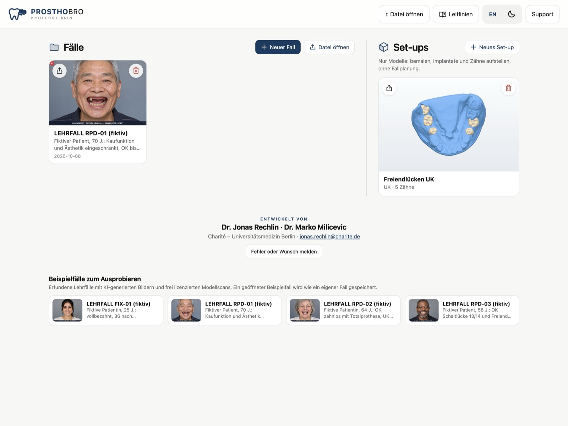Create a new case with Neuer Fall
568x426 pixels.
(x=278, y=47)
